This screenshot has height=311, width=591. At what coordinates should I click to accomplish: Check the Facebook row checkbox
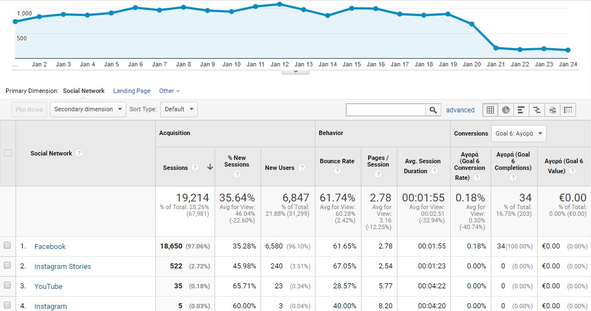click(x=8, y=246)
